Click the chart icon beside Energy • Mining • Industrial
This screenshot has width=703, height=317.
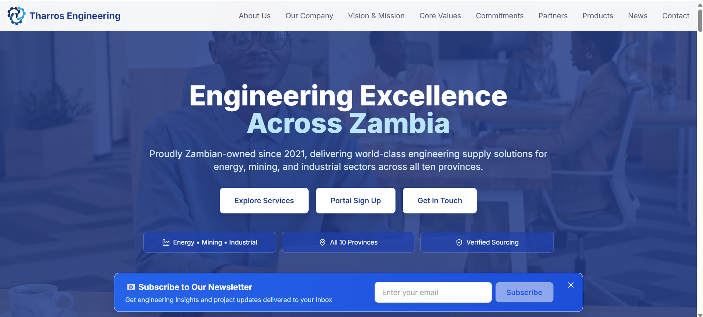click(x=166, y=242)
